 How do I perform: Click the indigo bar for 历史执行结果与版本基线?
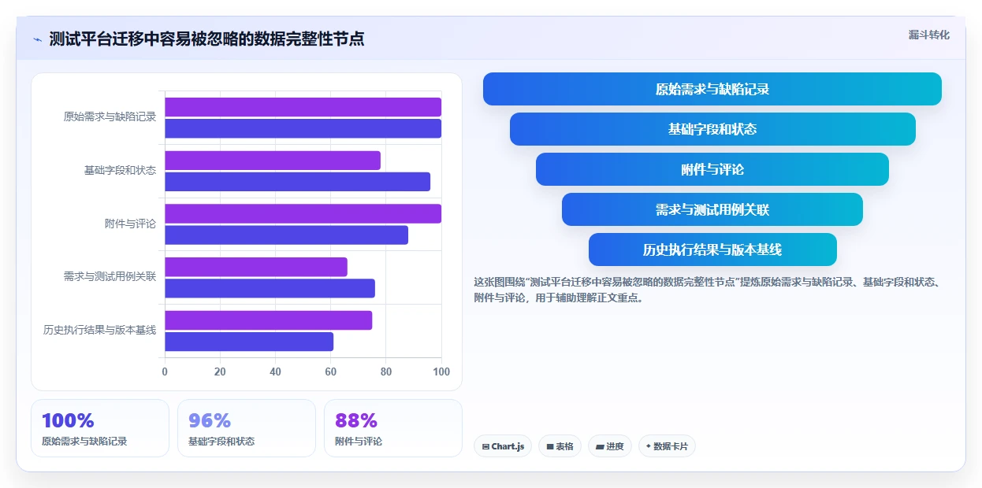pos(249,342)
